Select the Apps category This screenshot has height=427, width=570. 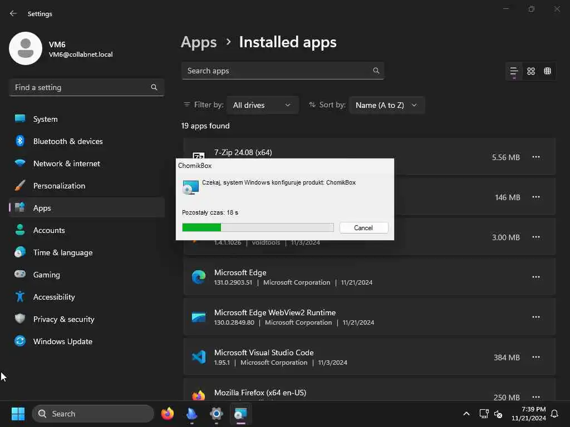pos(86,208)
